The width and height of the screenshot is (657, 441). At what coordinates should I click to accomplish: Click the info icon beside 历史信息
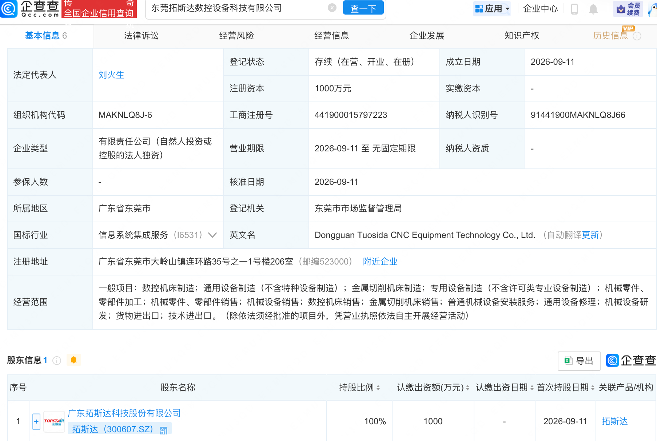(637, 36)
